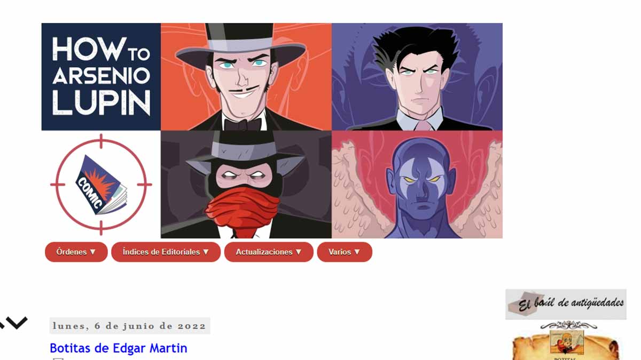This screenshot has height=360, width=641.
Task: Click the masked bandit with red scarf portrait
Action: click(x=246, y=185)
